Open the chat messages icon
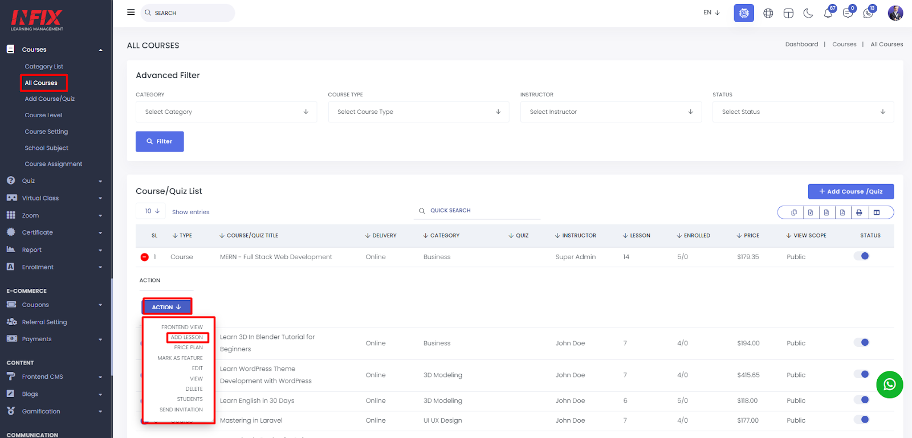912x438 pixels. click(x=848, y=13)
